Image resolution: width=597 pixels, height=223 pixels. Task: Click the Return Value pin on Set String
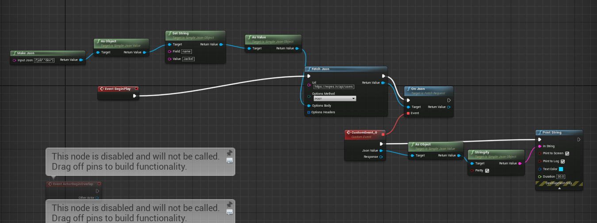tap(221, 45)
